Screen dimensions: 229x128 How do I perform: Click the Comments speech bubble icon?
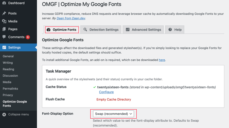4,37
